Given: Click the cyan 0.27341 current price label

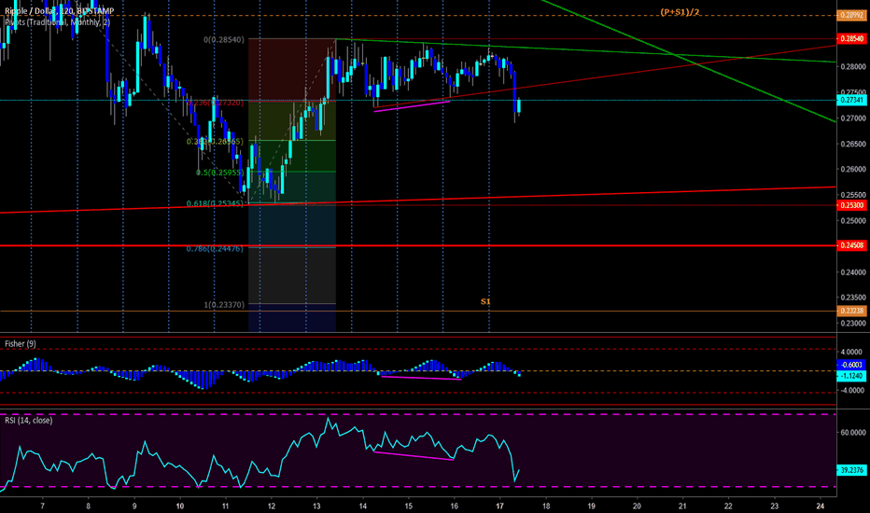Looking at the screenshot, I should point(851,101).
